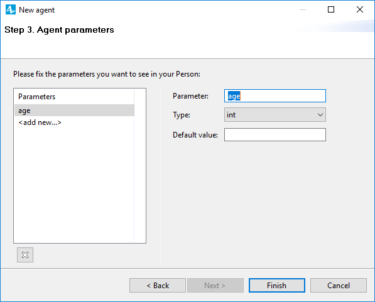Expand the Type dropdown arrow

320,115
